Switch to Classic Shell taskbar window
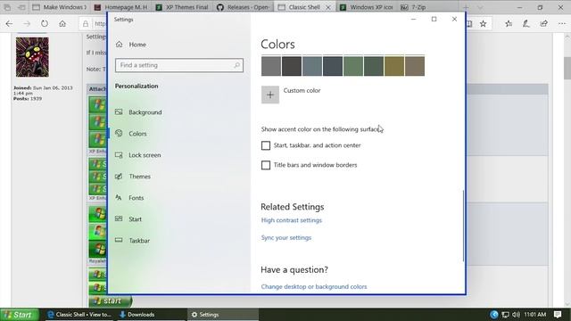The image size is (571, 321). pyautogui.click(x=79, y=315)
